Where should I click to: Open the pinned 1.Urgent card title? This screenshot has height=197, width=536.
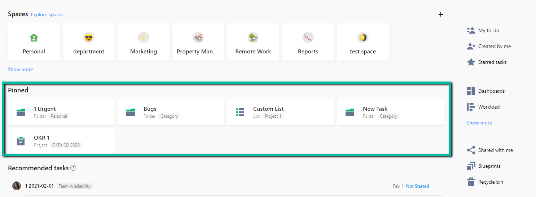[x=45, y=109]
